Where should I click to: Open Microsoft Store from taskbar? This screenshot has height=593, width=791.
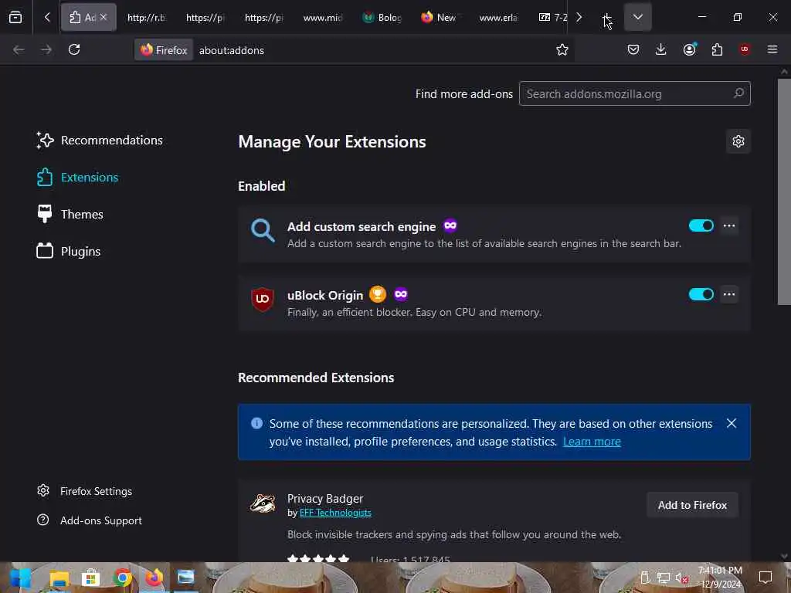(x=91, y=578)
